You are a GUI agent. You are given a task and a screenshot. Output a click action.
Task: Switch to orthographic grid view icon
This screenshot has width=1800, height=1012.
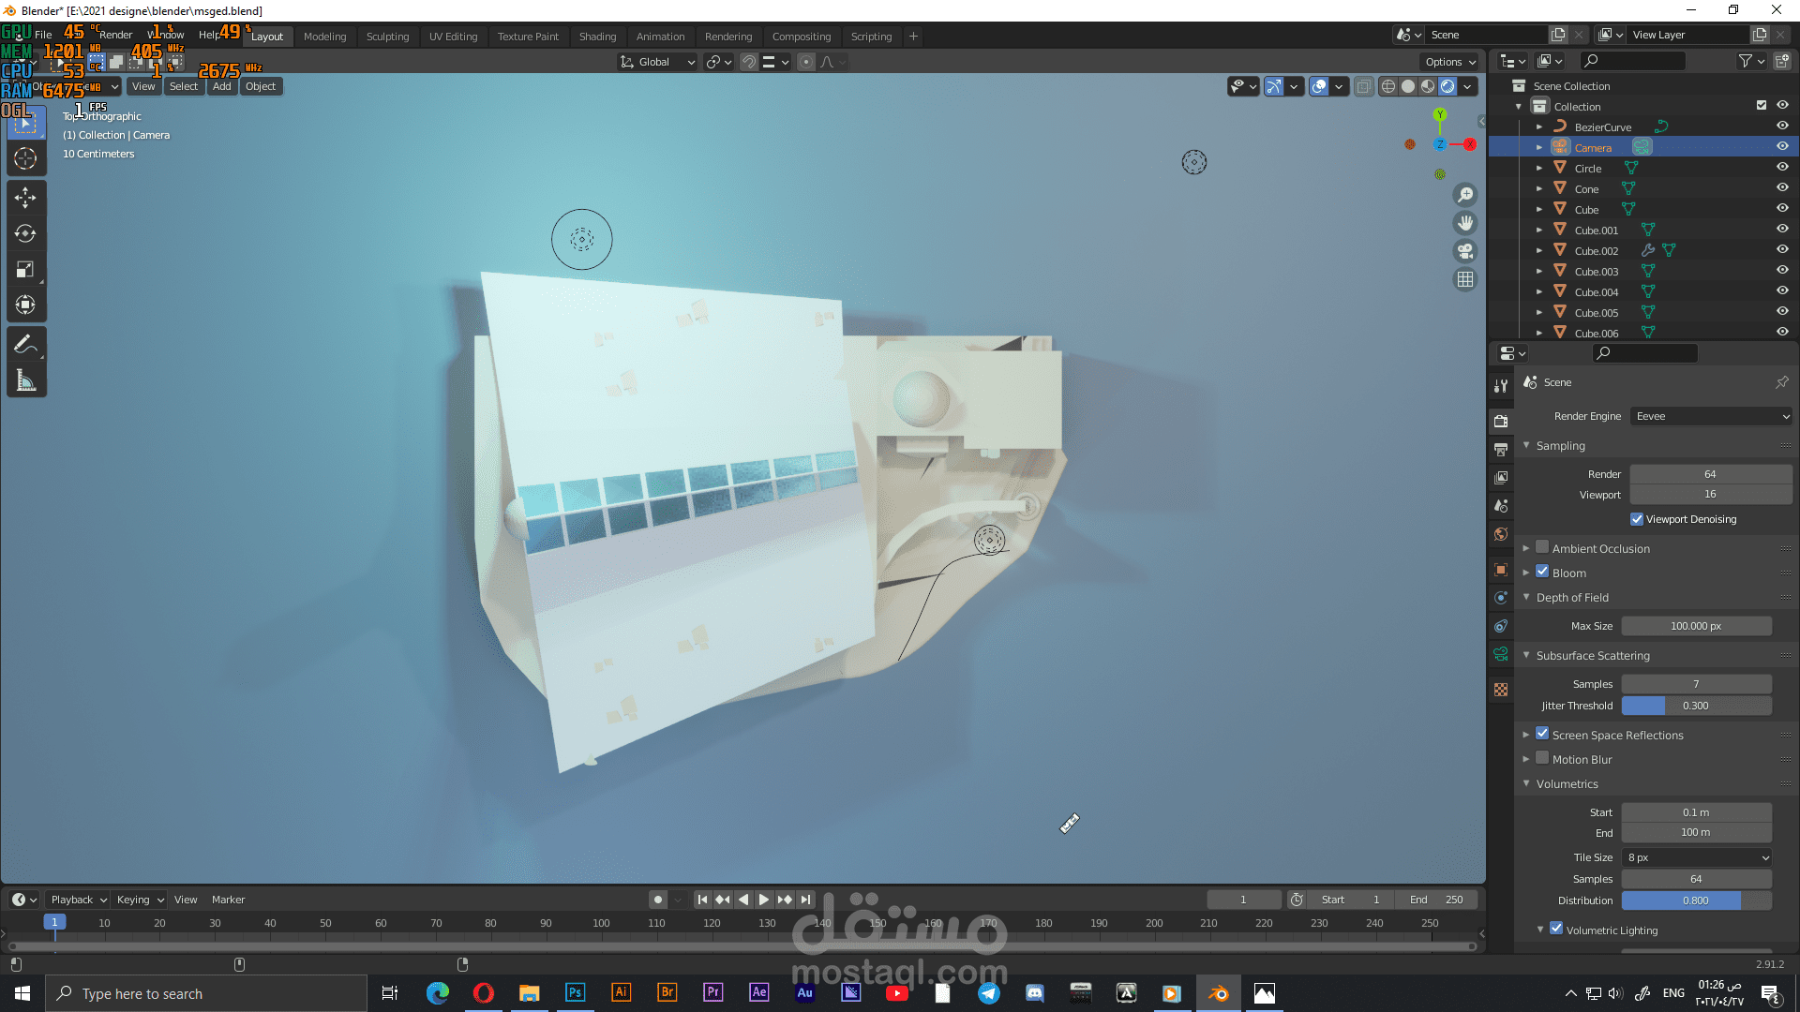(x=1464, y=279)
